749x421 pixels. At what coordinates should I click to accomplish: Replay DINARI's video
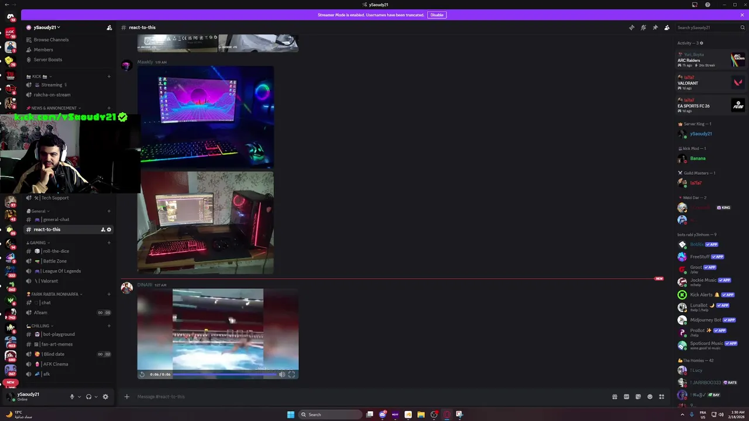coord(142,374)
